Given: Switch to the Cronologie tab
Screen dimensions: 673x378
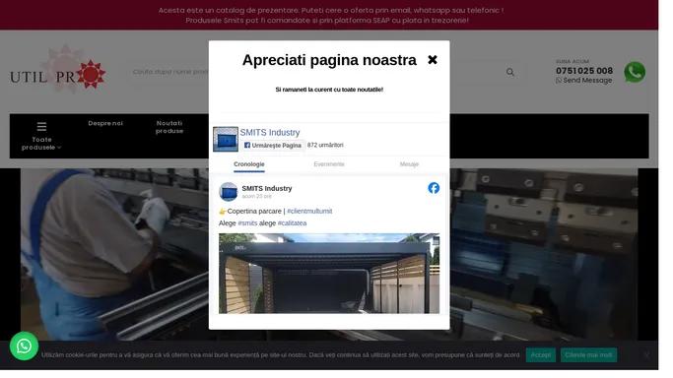Looking at the screenshot, I should point(249,164).
